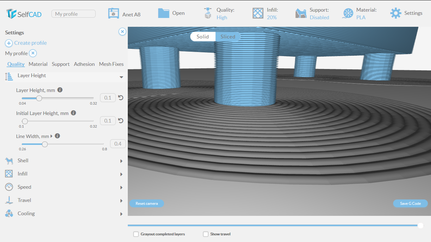Switch the view to Sliced

pos(228,37)
